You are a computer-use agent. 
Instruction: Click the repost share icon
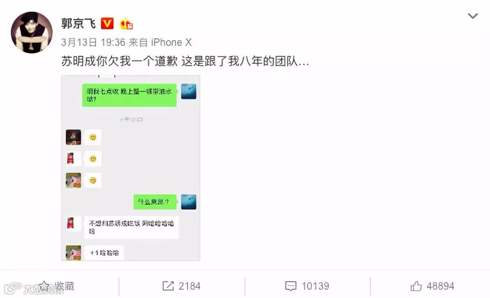(x=168, y=286)
